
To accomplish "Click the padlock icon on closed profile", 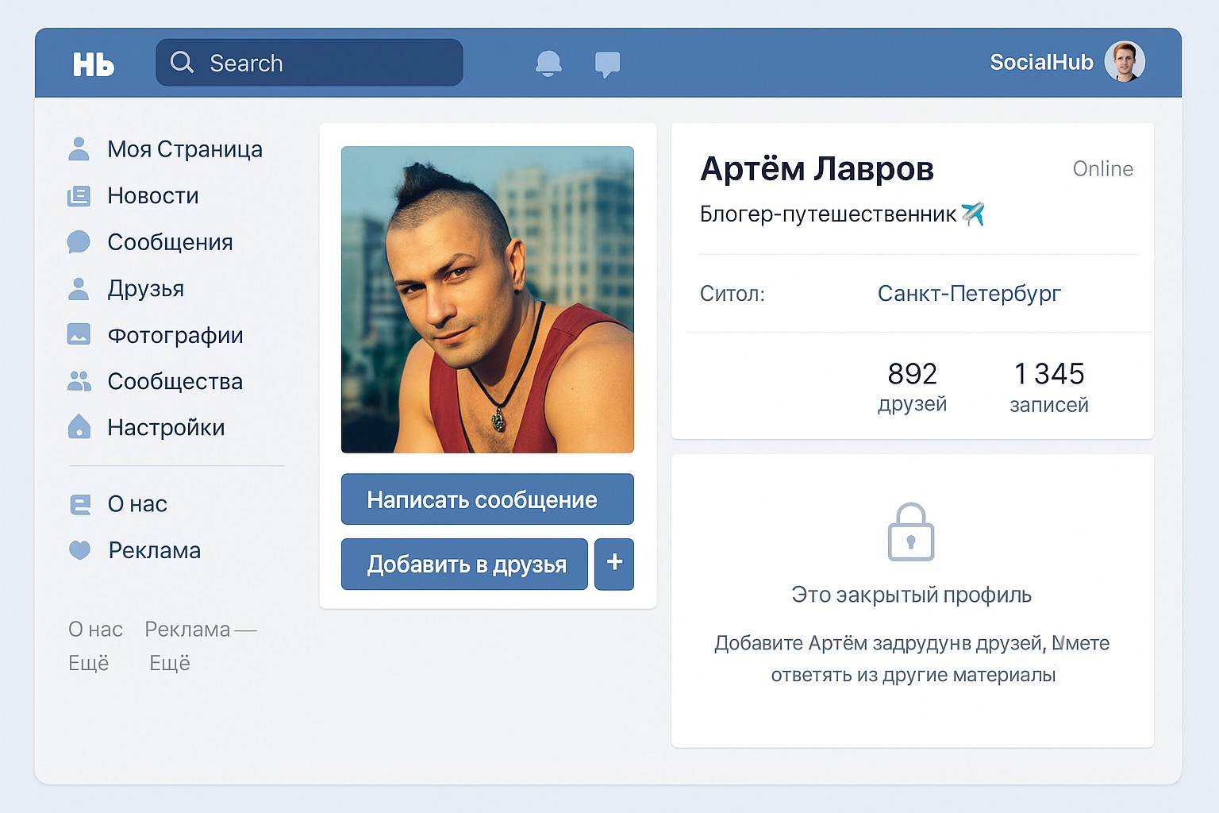I will point(910,533).
